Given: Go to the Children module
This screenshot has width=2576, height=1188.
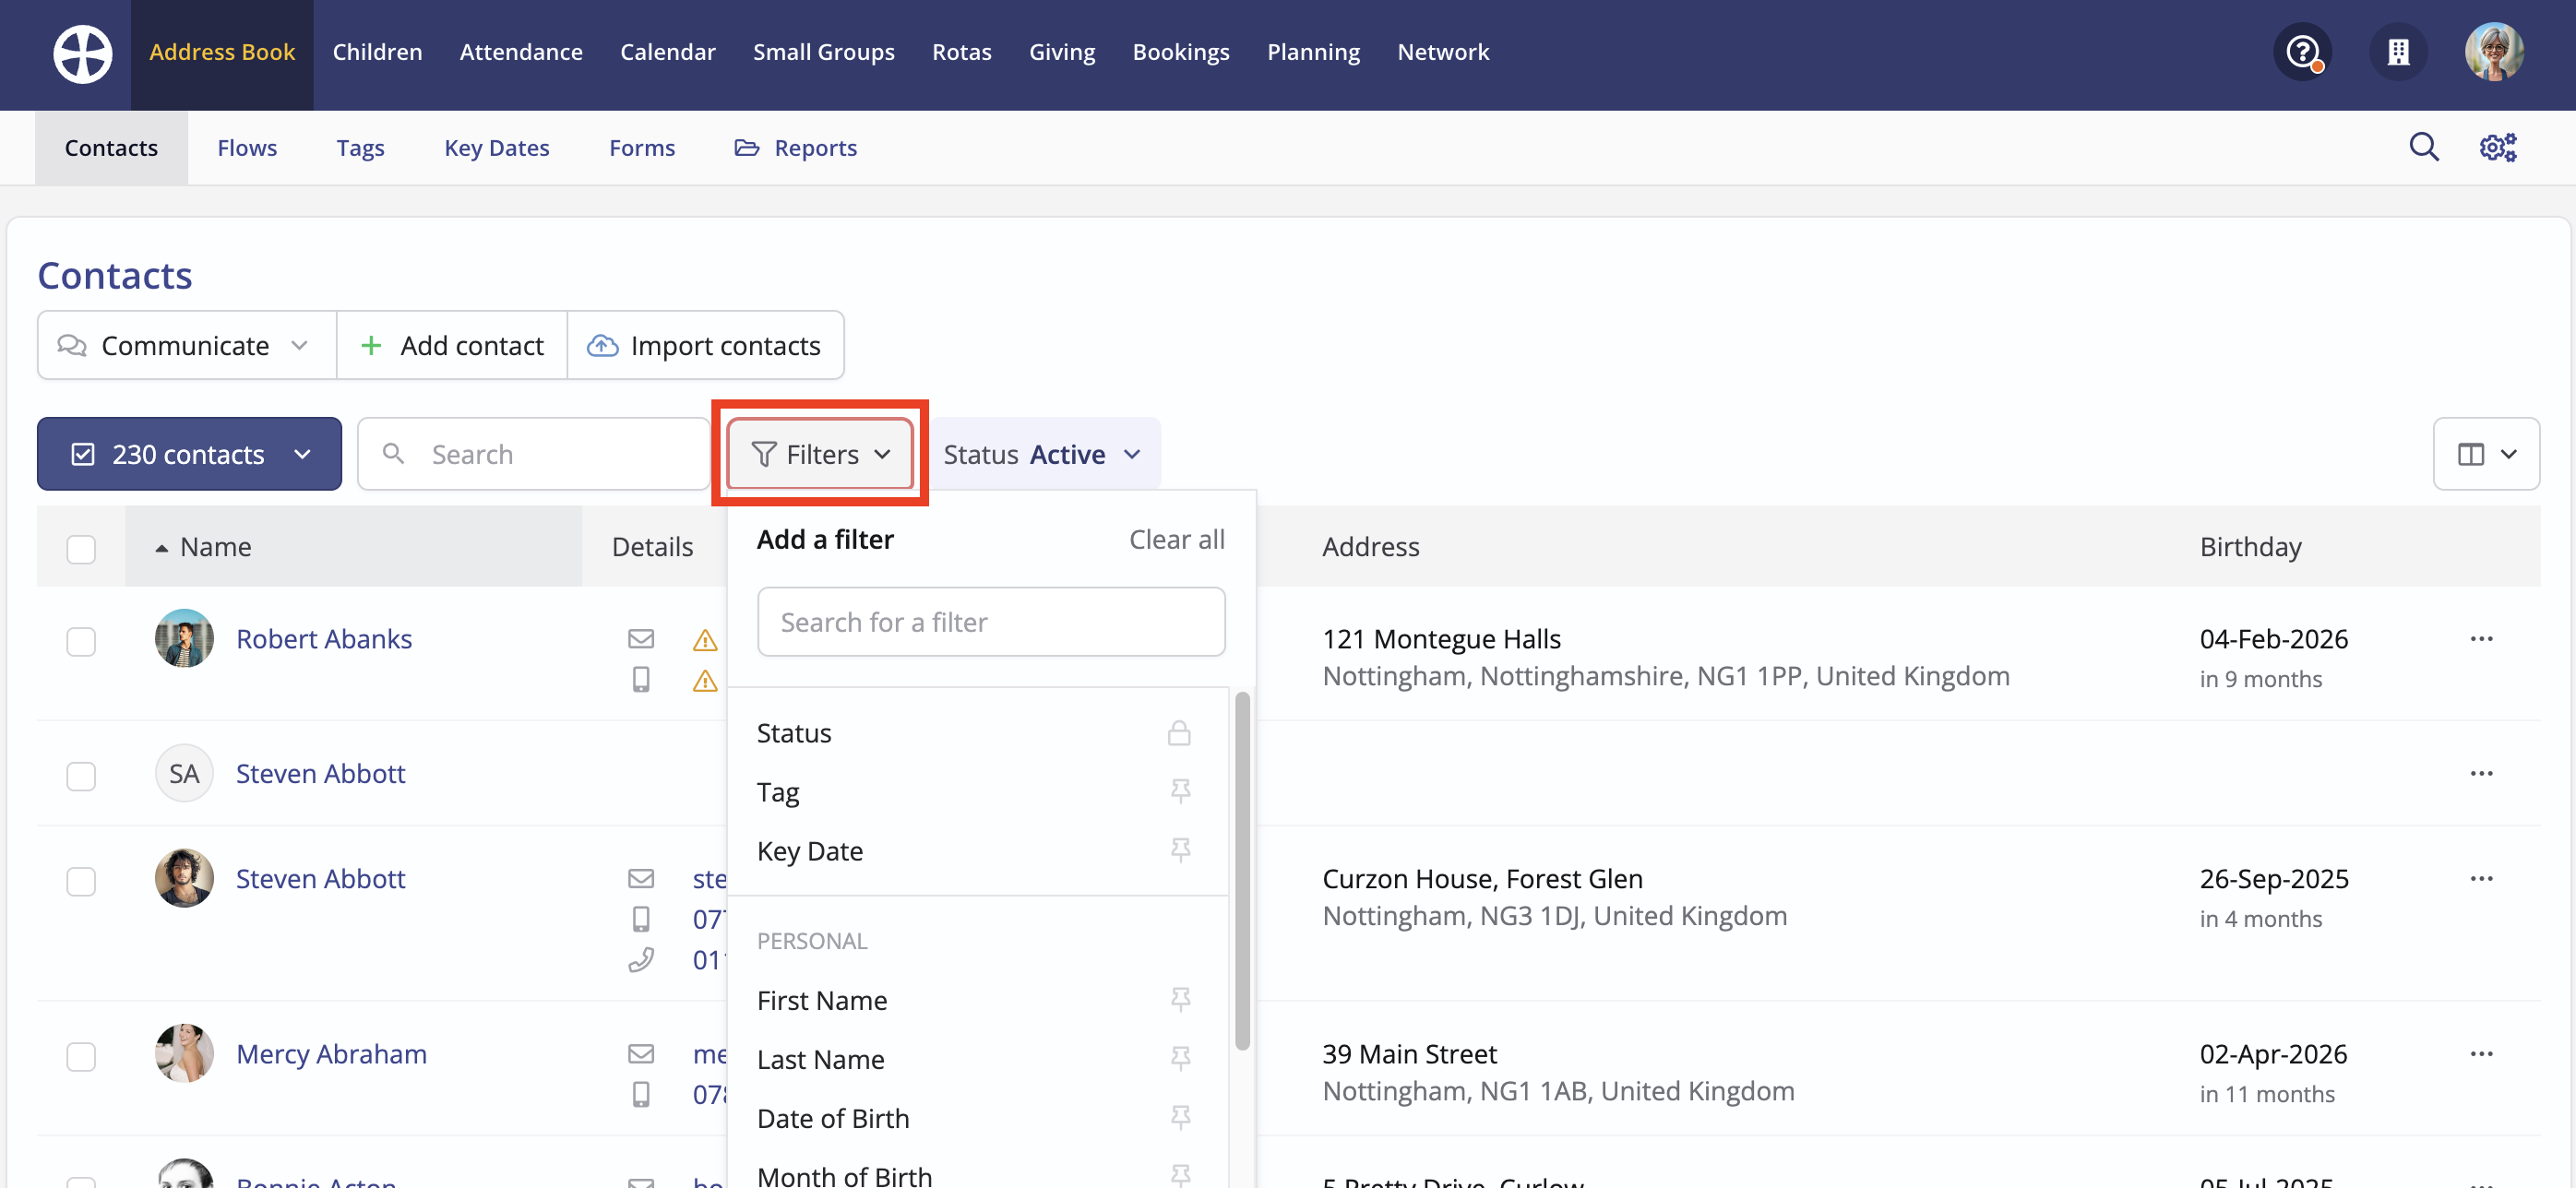Looking at the screenshot, I should coord(377,52).
